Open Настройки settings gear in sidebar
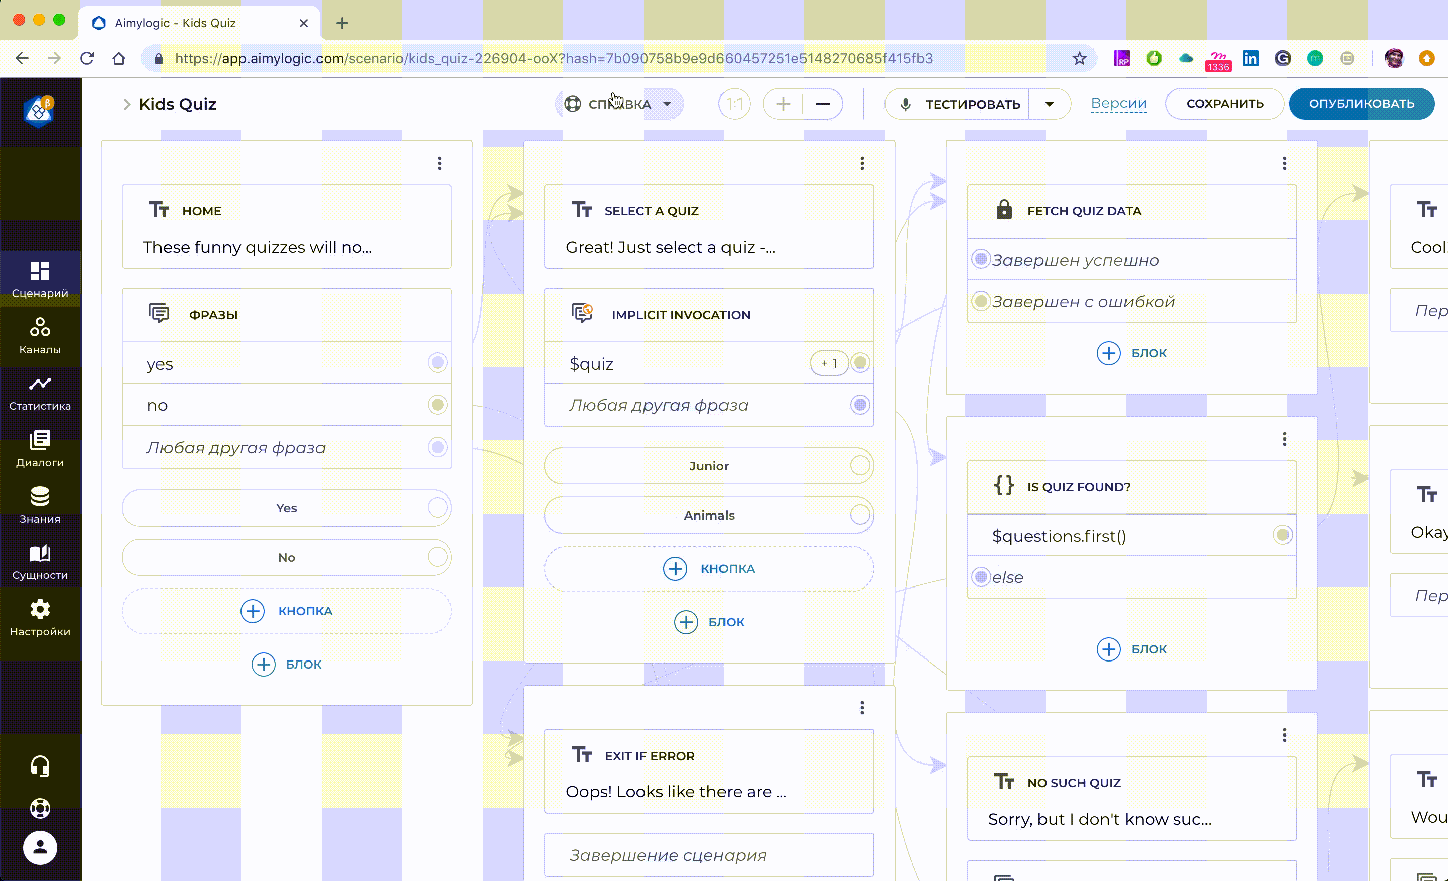 (x=40, y=618)
